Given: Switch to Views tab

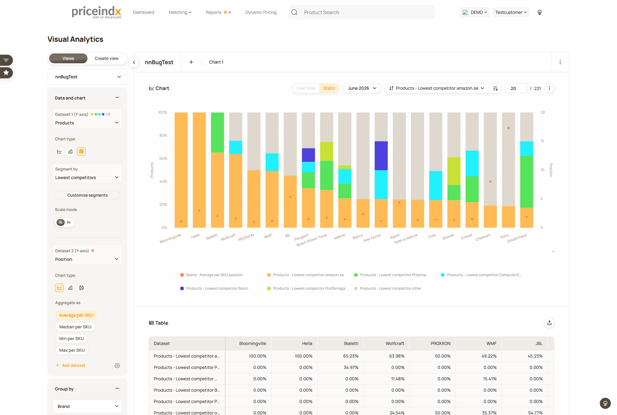Looking at the screenshot, I should pyautogui.click(x=68, y=58).
